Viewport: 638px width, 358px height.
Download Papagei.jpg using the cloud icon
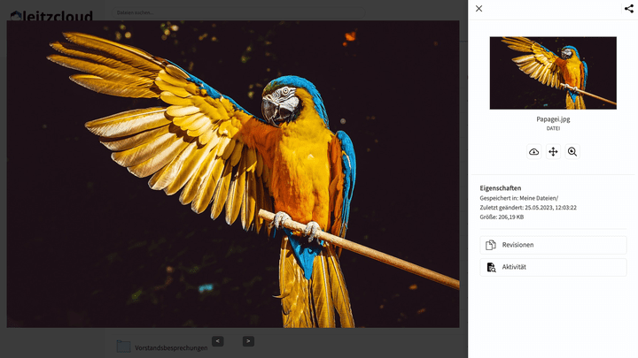(x=533, y=152)
